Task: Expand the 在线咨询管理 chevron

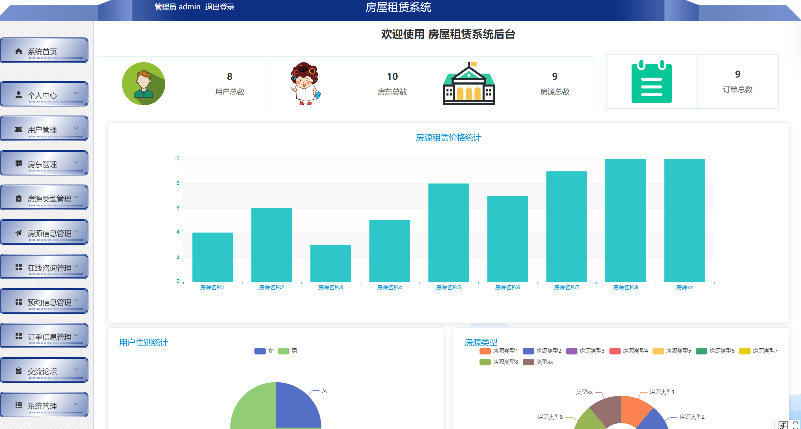Action: click(76, 266)
